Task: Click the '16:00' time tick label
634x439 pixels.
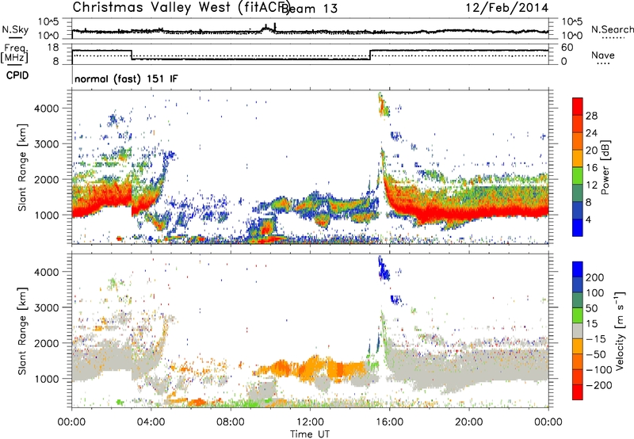Action: coord(389,422)
